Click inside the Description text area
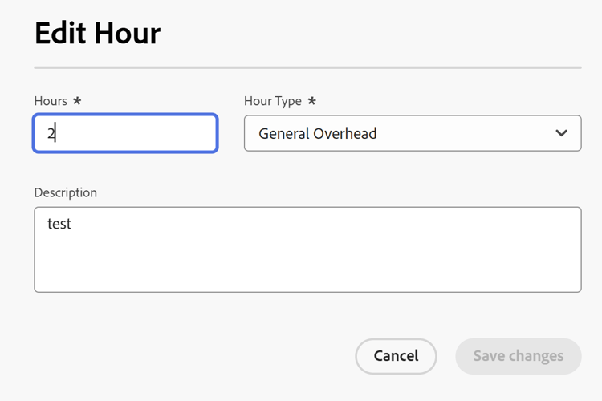 coord(307,249)
